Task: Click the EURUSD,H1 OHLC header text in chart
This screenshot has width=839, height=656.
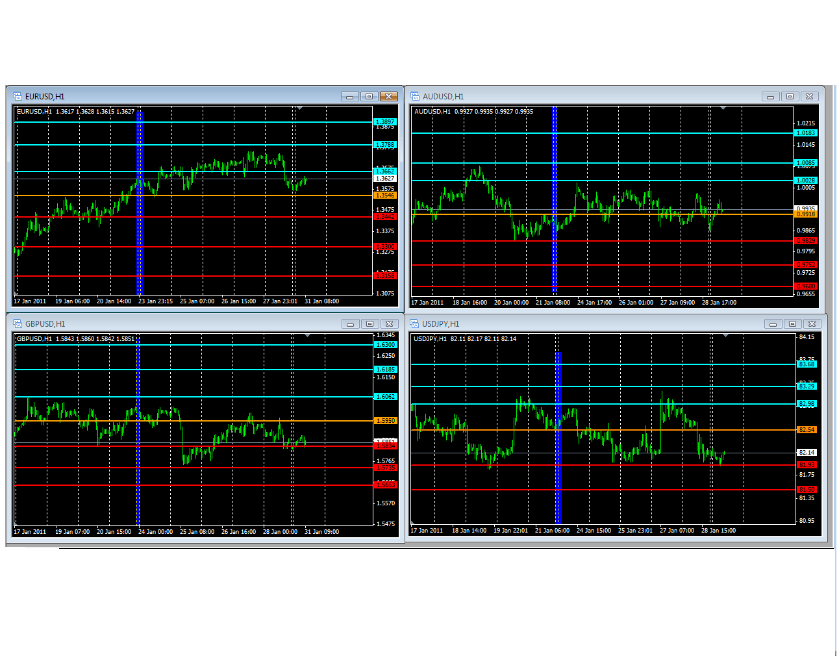Action: click(x=75, y=112)
